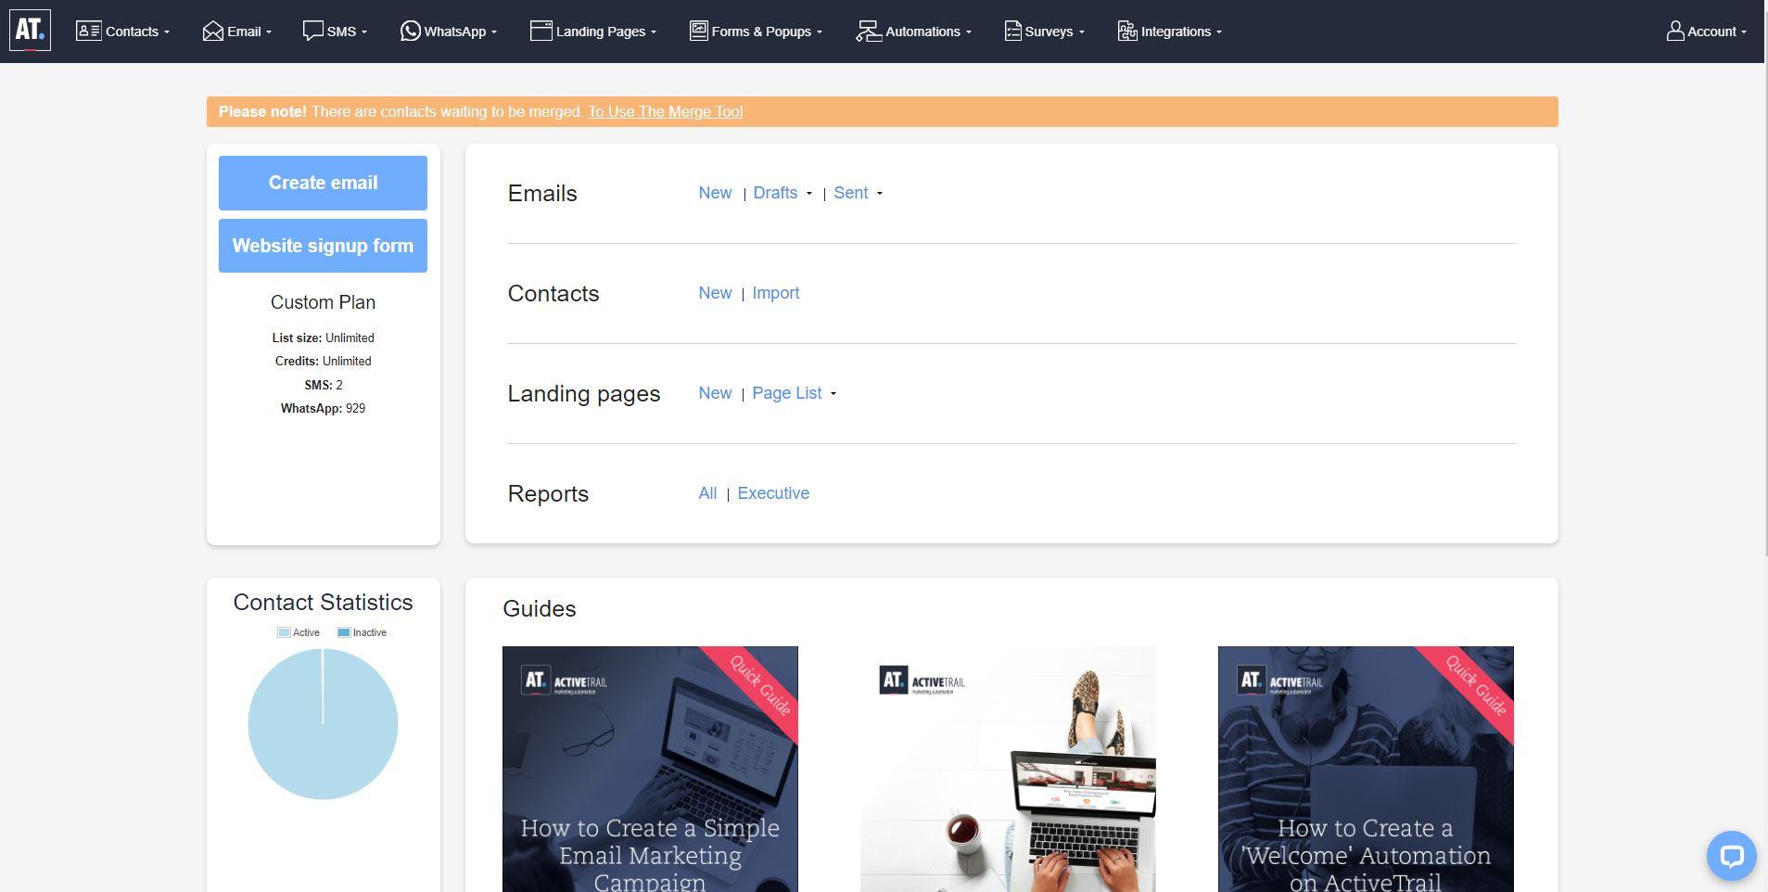Click the Automations icon in the navbar
Viewport: 1768px width, 892px height.
[869, 30]
